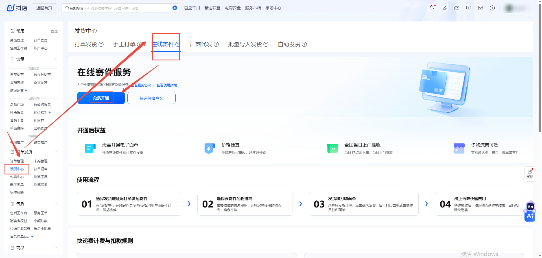Click the shop storefront icon
This screenshot has height=258, width=542.
click(x=480, y=8)
